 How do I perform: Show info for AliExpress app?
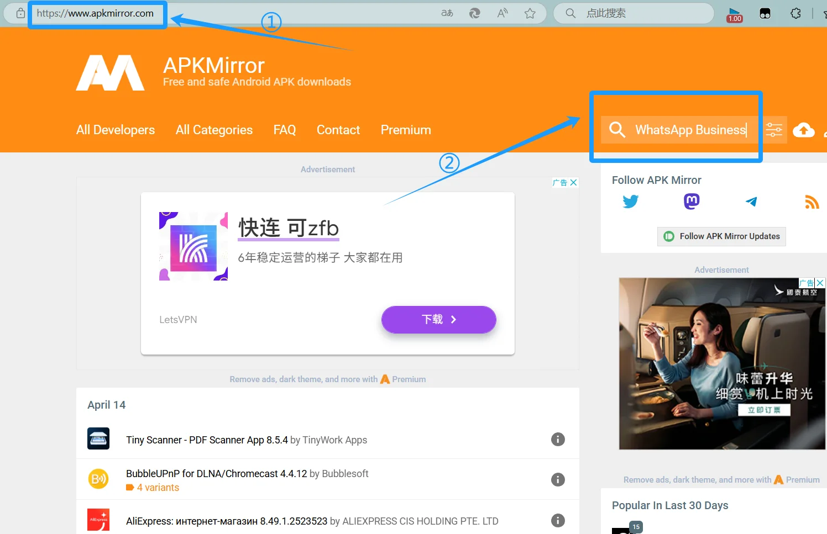558,520
